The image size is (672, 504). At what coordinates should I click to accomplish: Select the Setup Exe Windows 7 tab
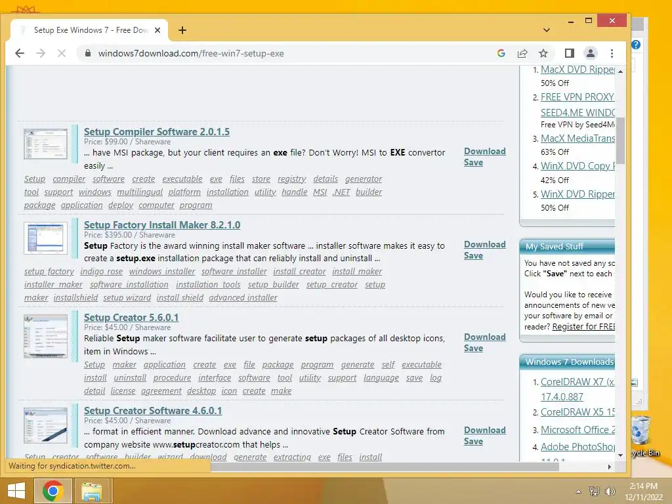[89, 30]
